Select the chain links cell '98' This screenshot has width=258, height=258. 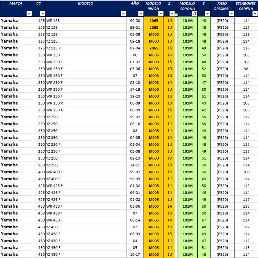246,69
